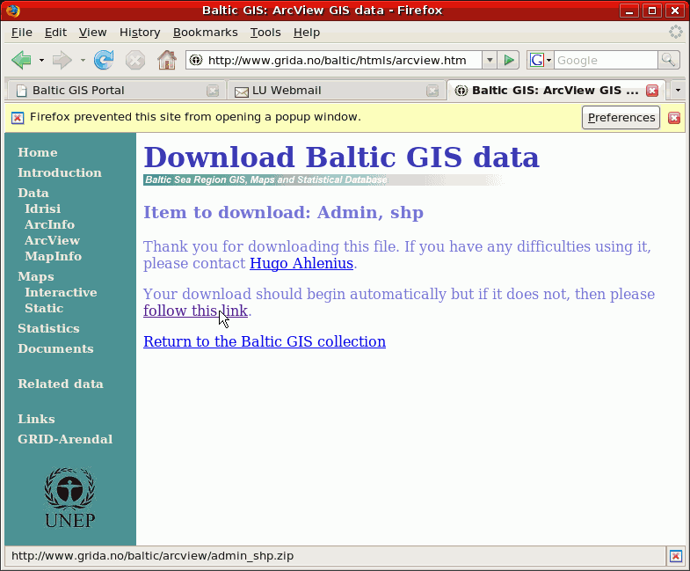Go to Home in sidebar
The image size is (690, 571).
tap(38, 152)
